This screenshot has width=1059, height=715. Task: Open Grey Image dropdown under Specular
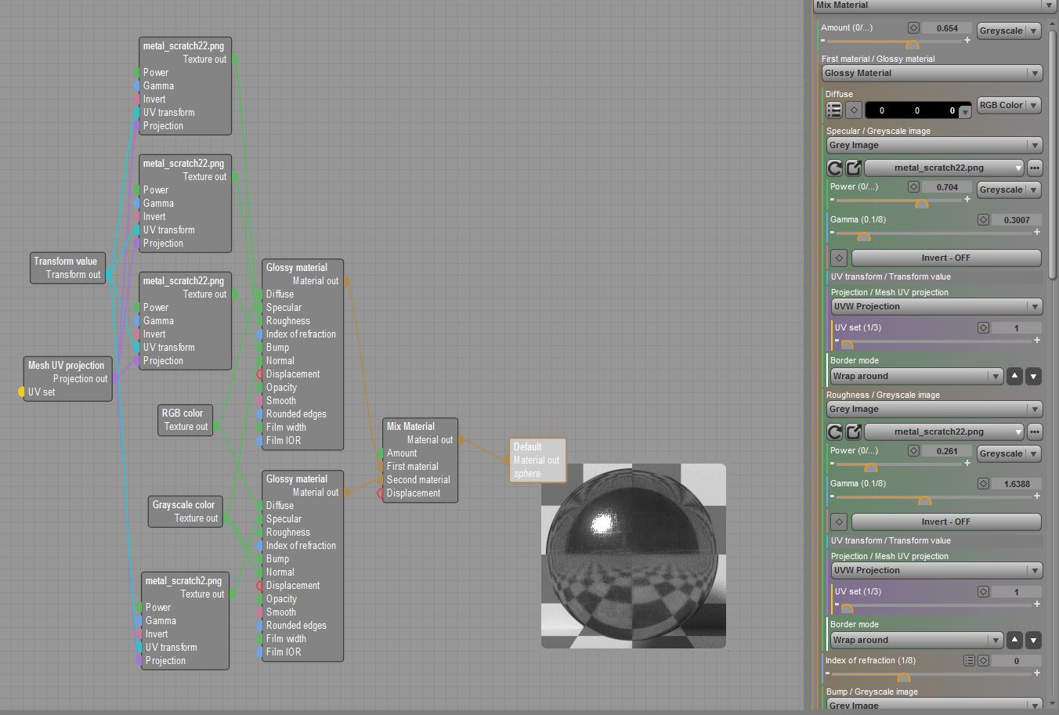934,145
